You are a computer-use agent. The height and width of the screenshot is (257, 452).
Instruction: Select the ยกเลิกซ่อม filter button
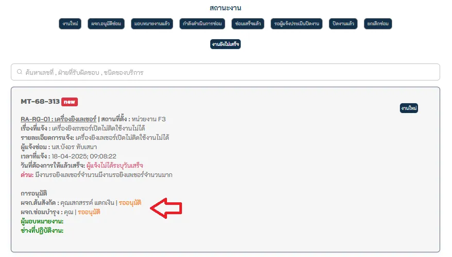378,24
